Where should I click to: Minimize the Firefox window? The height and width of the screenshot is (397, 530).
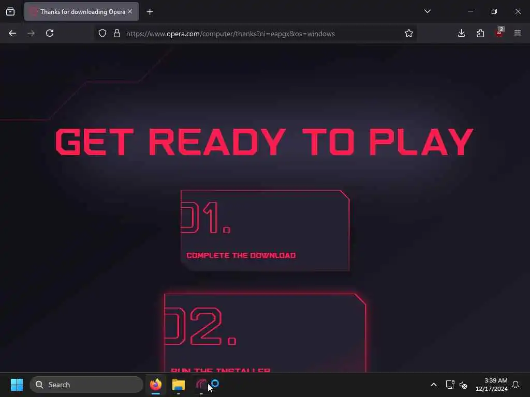(470, 11)
